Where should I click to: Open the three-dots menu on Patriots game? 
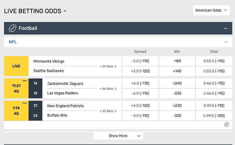(x=25, y=103)
